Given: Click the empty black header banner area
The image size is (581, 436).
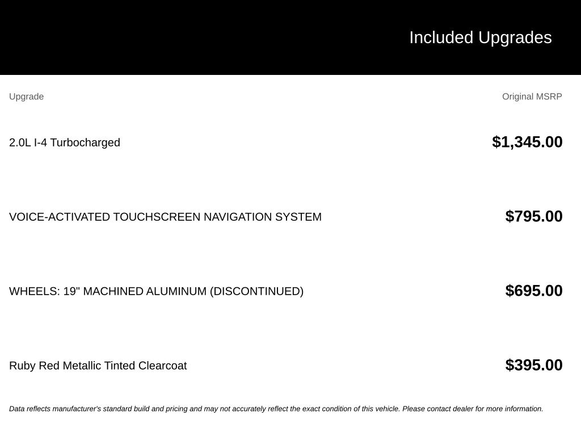Looking at the screenshot, I should 200,37.
